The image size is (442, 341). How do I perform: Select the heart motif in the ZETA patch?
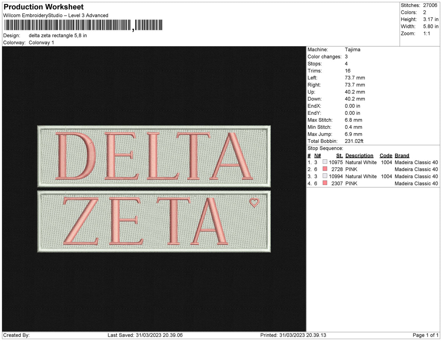click(253, 203)
